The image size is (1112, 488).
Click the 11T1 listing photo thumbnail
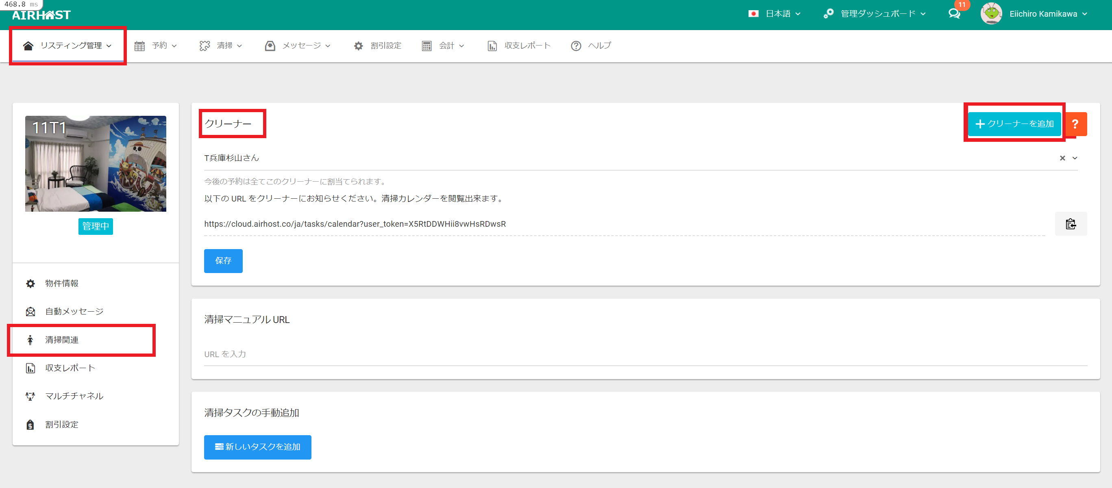point(96,163)
